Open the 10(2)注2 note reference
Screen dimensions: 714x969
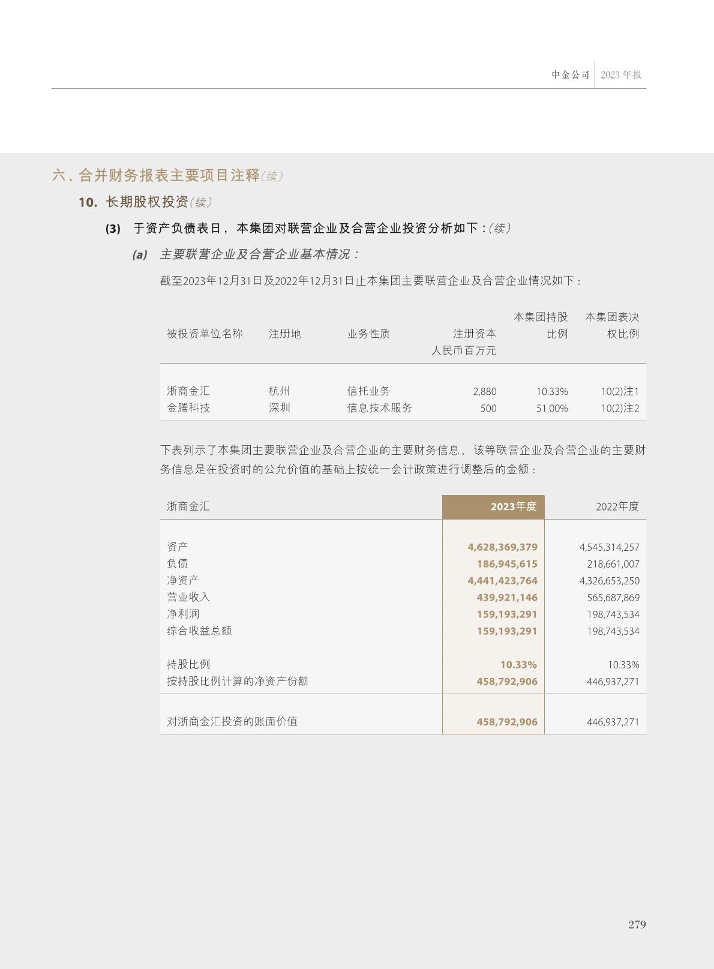[x=620, y=408]
